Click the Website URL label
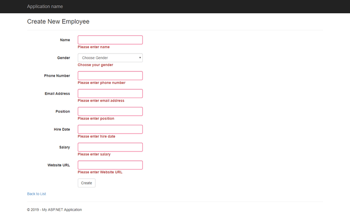 pyautogui.click(x=58, y=165)
